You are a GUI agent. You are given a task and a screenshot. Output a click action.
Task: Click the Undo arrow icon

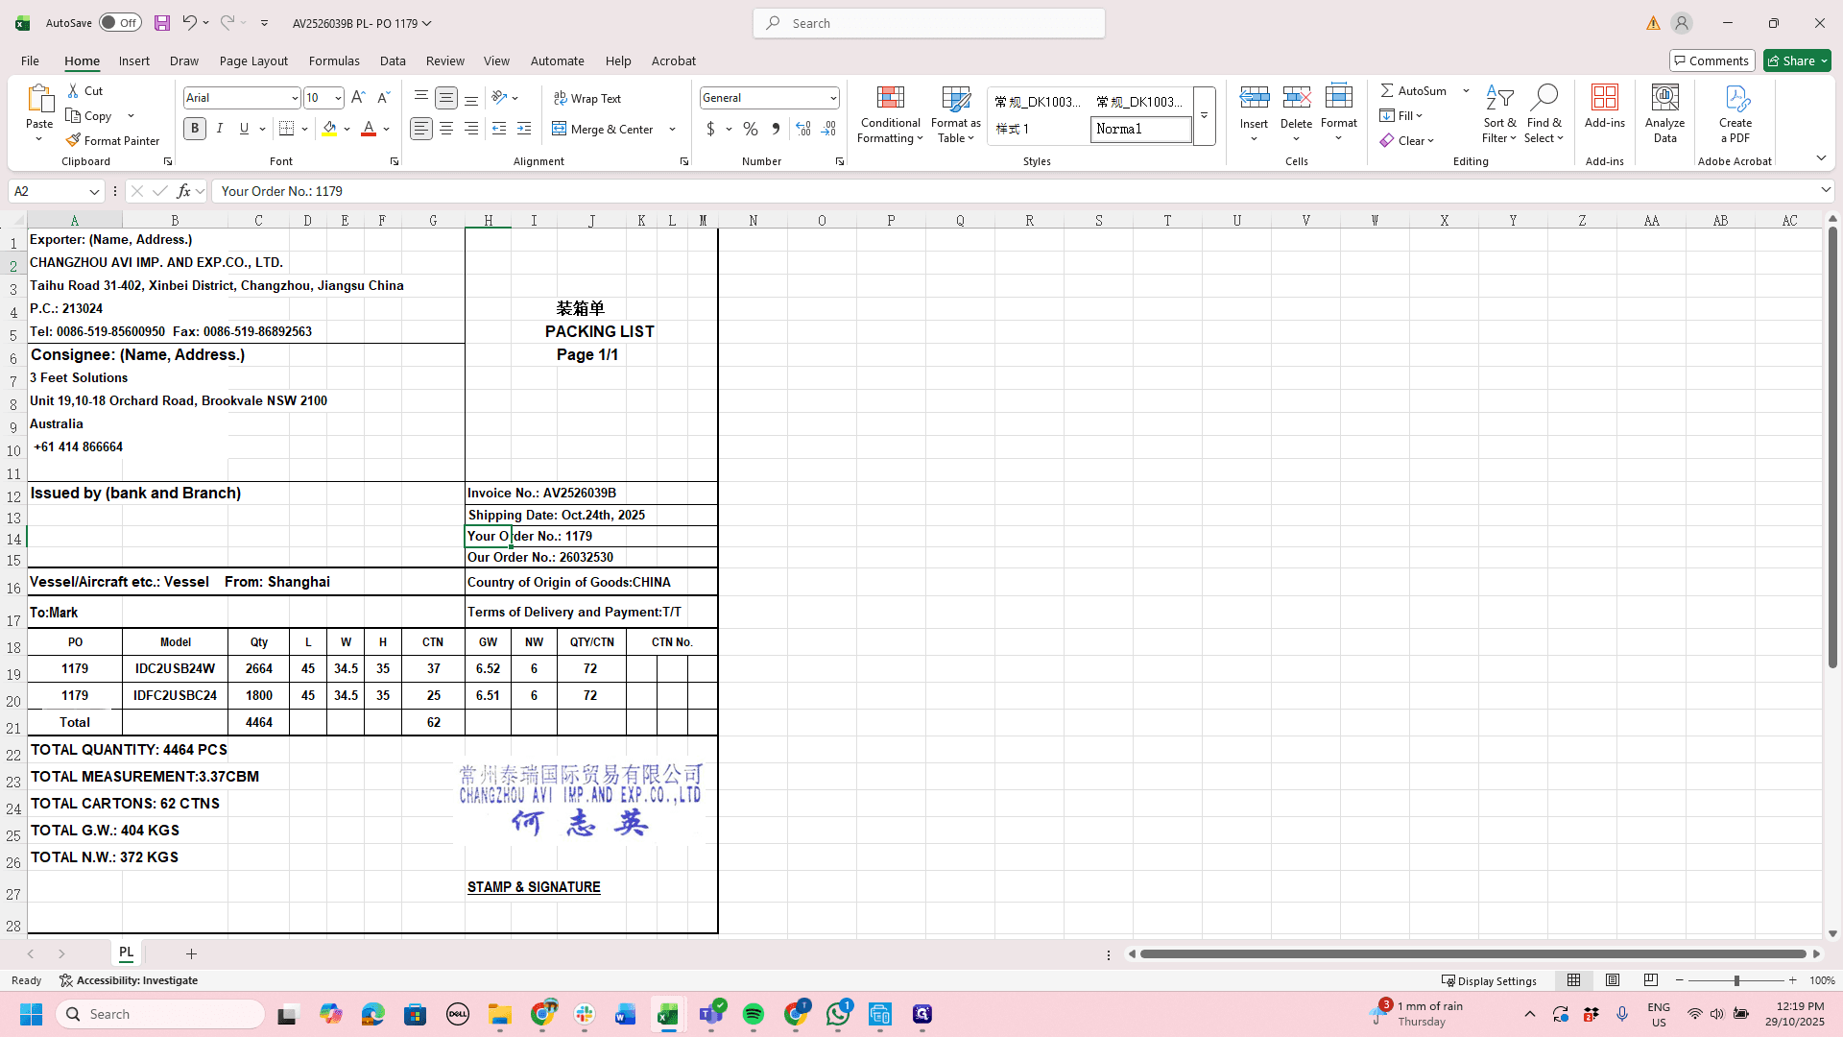tap(189, 23)
